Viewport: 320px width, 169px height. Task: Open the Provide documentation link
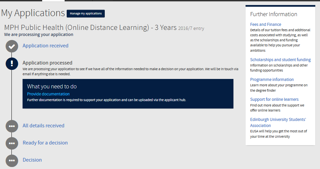pos(48,94)
